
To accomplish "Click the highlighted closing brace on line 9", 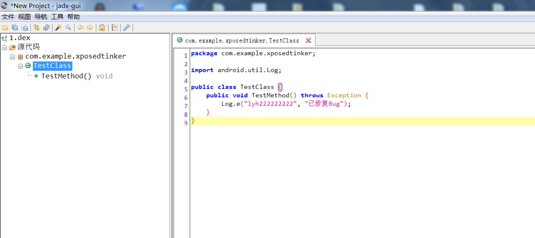I will pos(193,121).
